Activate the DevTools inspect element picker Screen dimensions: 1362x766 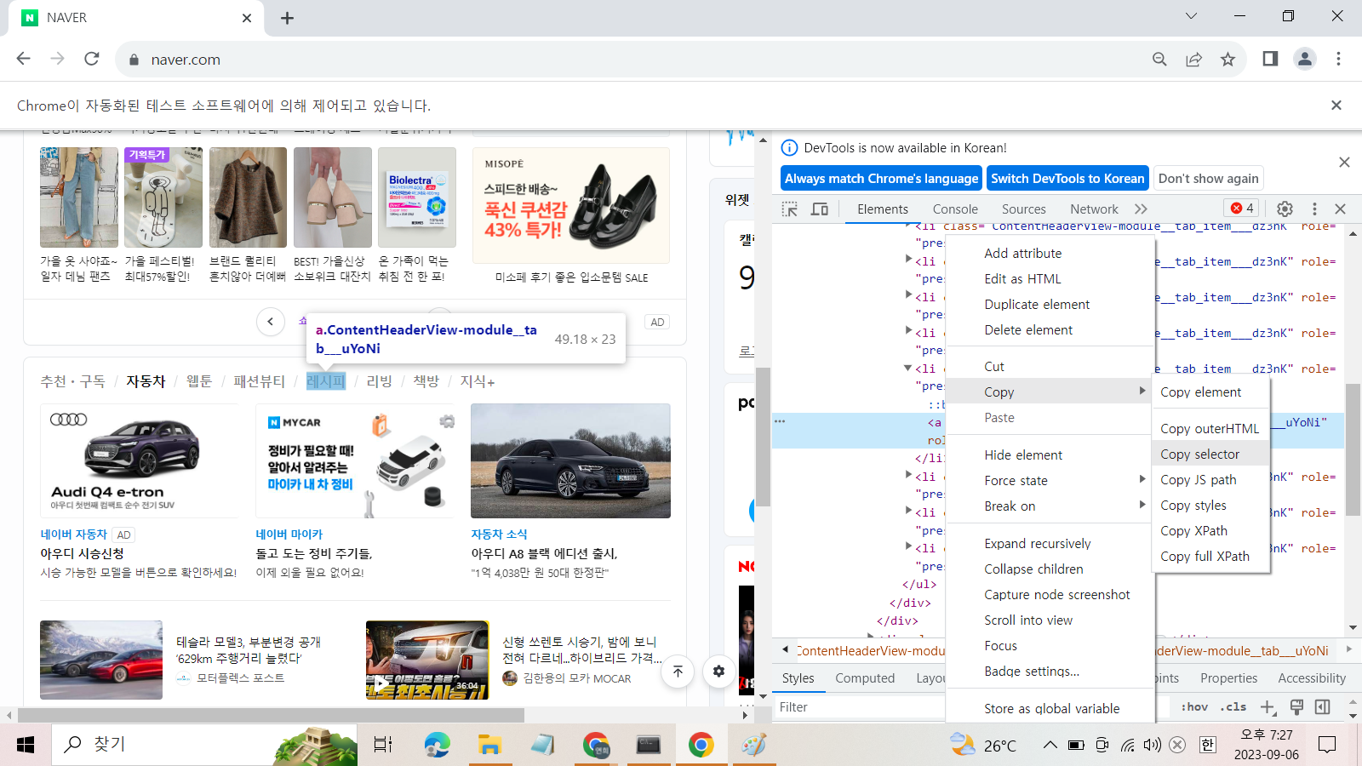point(790,209)
